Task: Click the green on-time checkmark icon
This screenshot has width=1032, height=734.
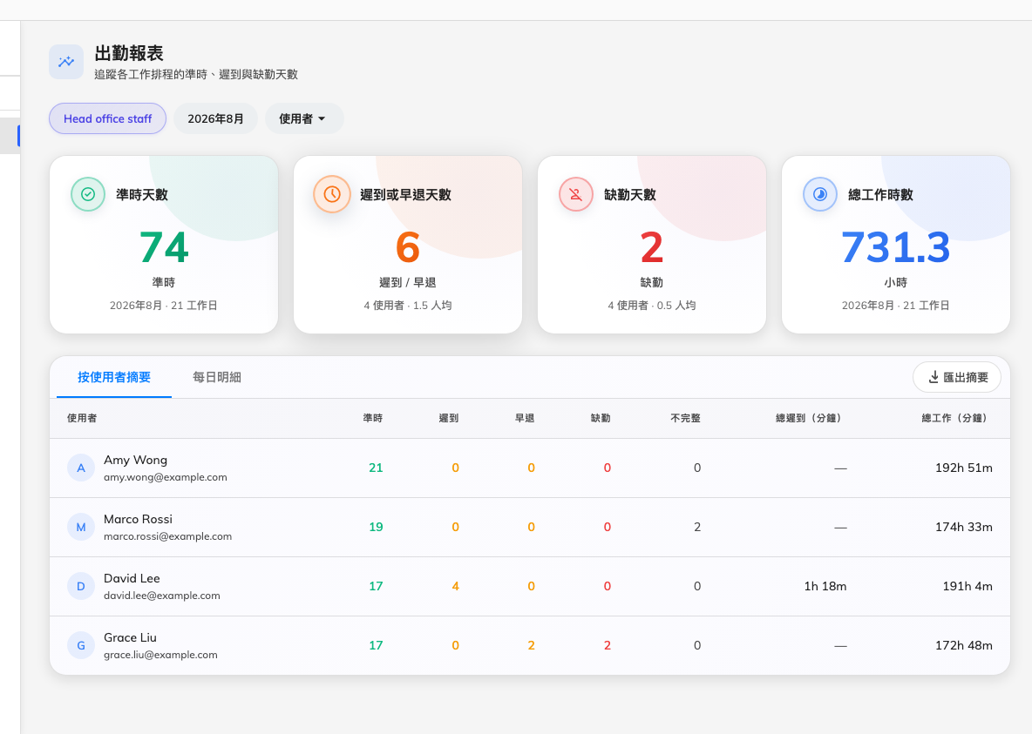Action: pos(88,194)
